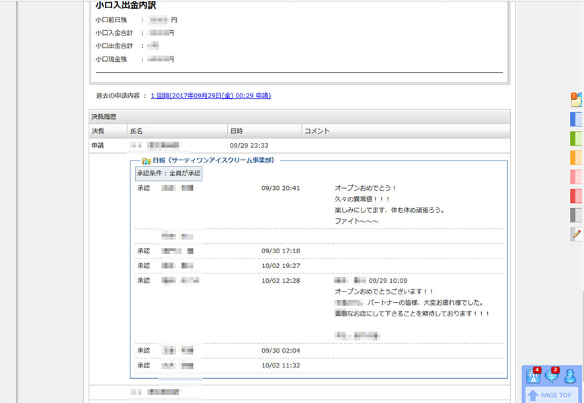Open past application link 1回目

point(210,96)
